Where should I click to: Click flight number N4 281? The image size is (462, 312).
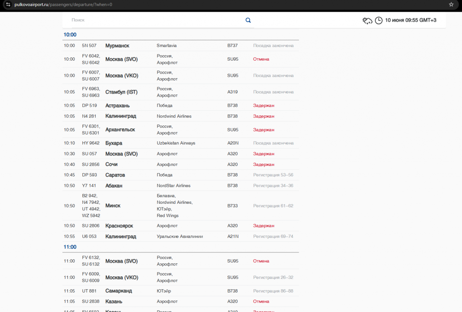point(89,116)
